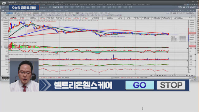This screenshot has height=112, width=199.
Task: Click the play arrow button in chart toolbar
Action: pyautogui.click(x=40, y=13)
